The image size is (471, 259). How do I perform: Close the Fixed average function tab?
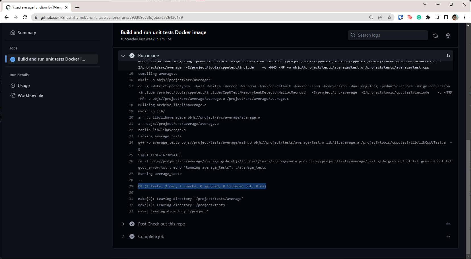click(66, 7)
